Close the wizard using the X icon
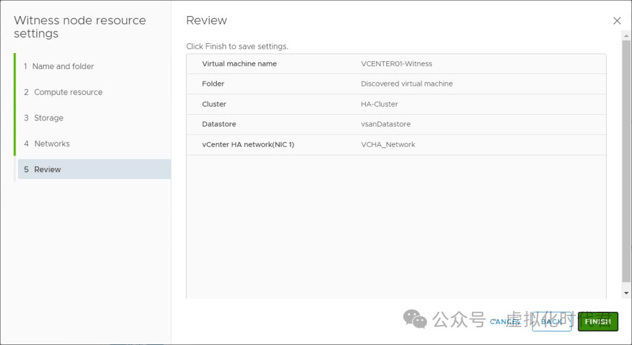This screenshot has width=632, height=345. [617, 20]
